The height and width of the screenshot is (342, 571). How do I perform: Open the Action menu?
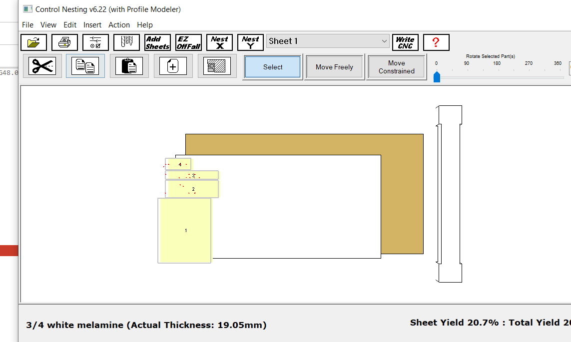click(x=119, y=25)
